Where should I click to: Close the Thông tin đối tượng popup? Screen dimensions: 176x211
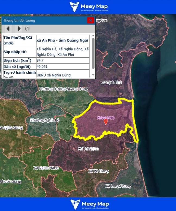(x=90, y=20)
